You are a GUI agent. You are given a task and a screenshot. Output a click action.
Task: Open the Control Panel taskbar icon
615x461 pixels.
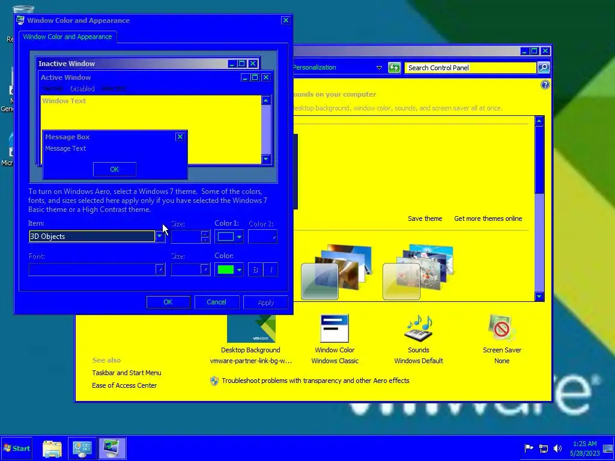tap(82, 448)
